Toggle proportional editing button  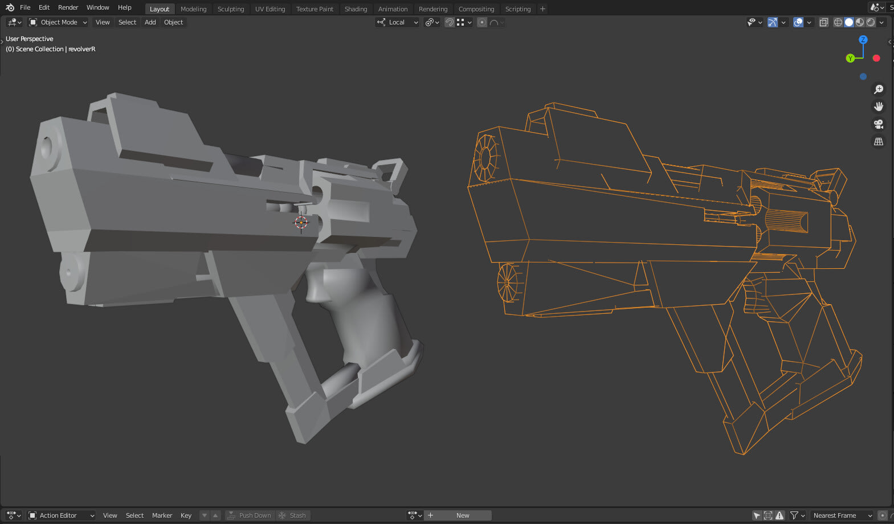pyautogui.click(x=482, y=22)
